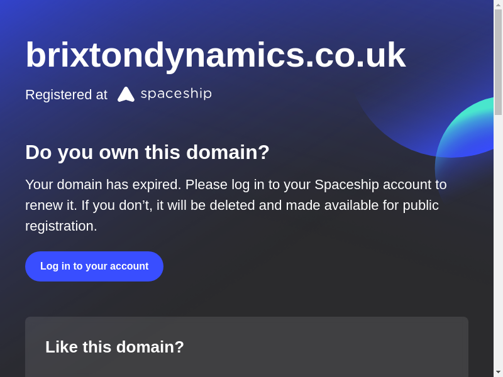Click the word expired in the paragraph
503x377 pixels.
156,185
